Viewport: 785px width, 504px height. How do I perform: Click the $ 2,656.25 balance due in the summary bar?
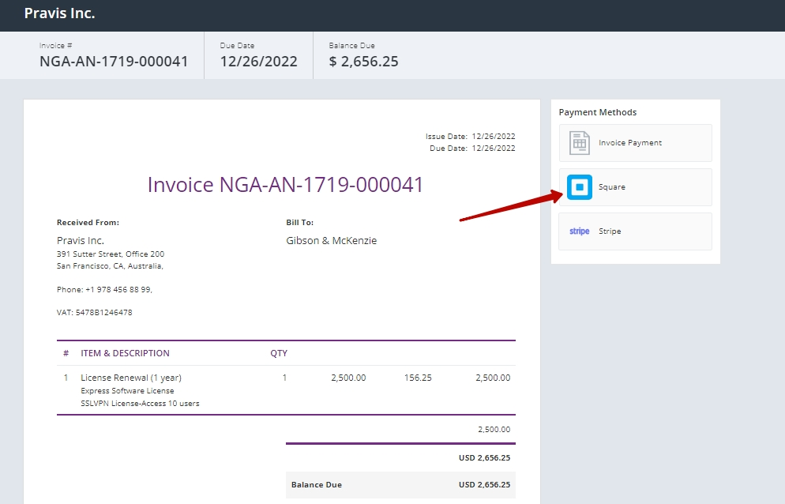(363, 62)
